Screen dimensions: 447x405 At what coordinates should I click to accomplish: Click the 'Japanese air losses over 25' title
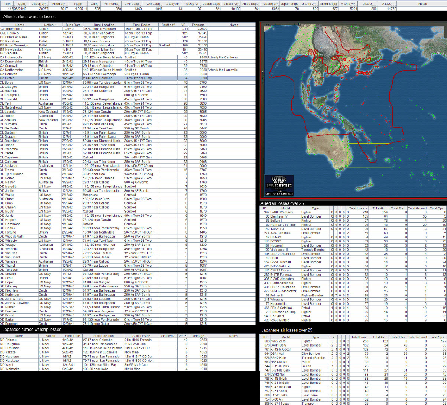pyautogui.click(x=287, y=330)
